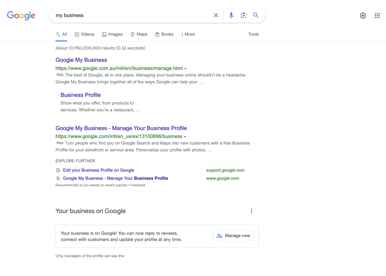
Task: Open the explore-further Manage Your Business Profile link
Action: pos(115,178)
